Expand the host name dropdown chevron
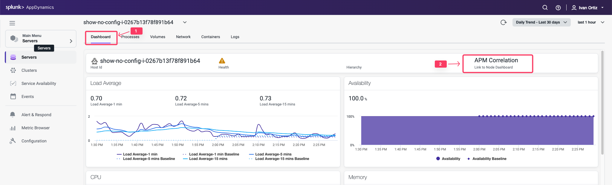612x185 pixels. [x=185, y=22]
